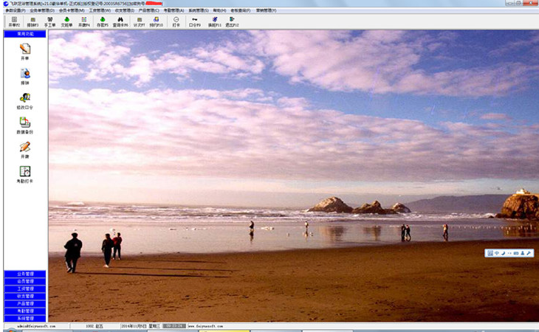Open the 营销管理(Y) menu
Image resolution: width=539 pixels, height=332 pixels.
(266, 10)
